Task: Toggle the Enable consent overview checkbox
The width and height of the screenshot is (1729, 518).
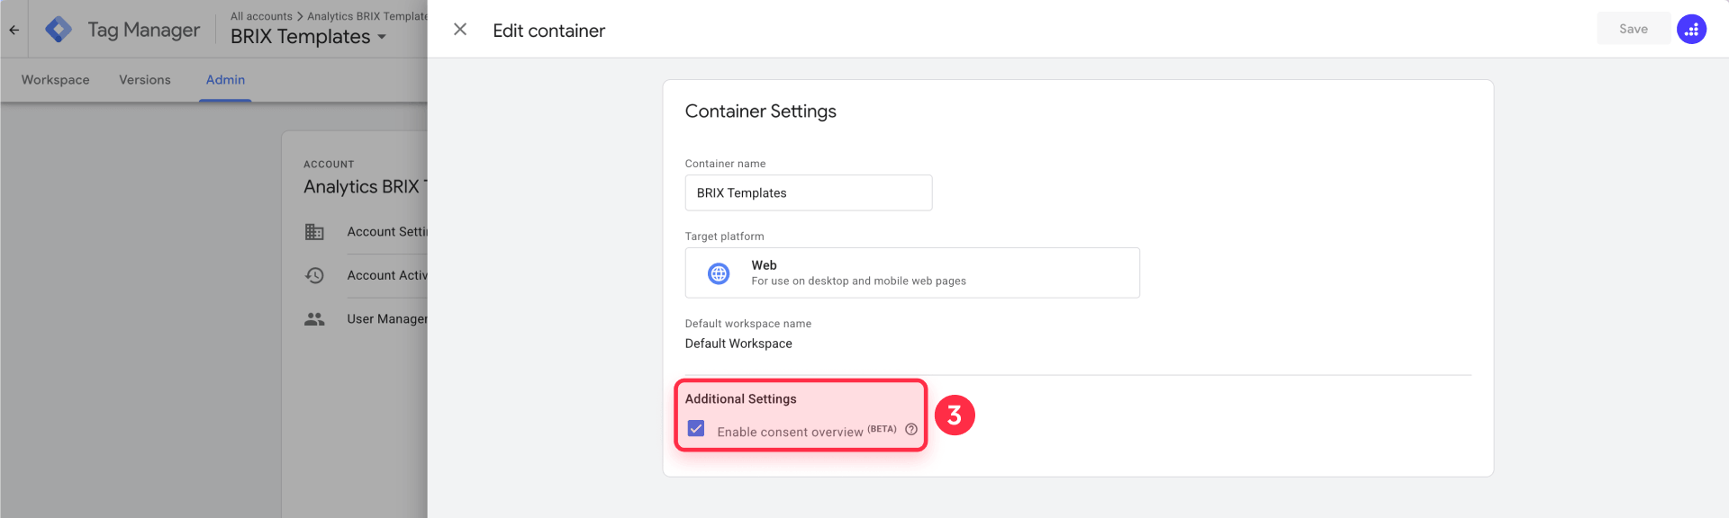Action: pyautogui.click(x=696, y=428)
